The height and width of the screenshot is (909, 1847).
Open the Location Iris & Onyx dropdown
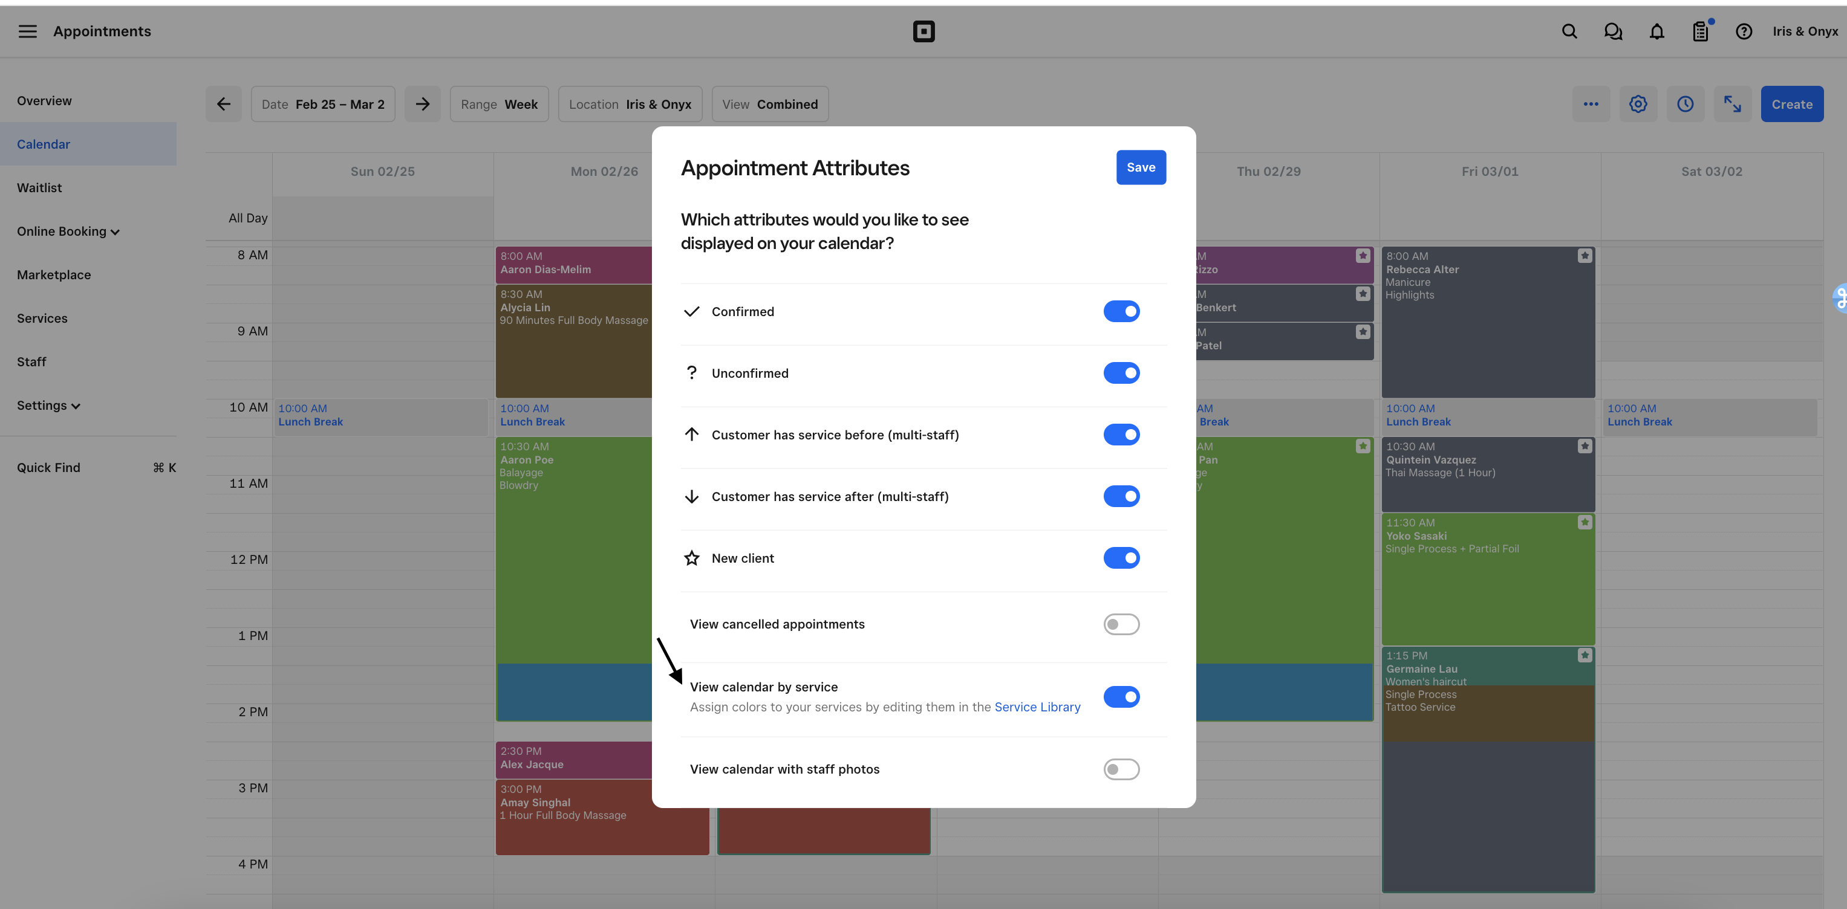pos(630,105)
